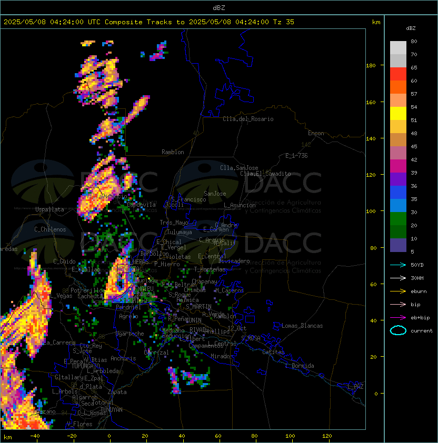This screenshot has width=438, height=443.
Task: Click the Agrelo place label
Action: point(128,316)
